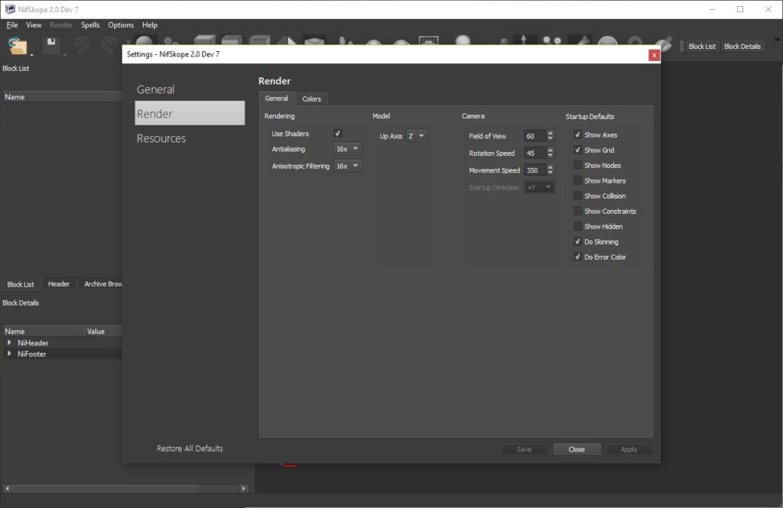Increase Field of View with the up arrow
The image size is (783, 508).
point(551,133)
